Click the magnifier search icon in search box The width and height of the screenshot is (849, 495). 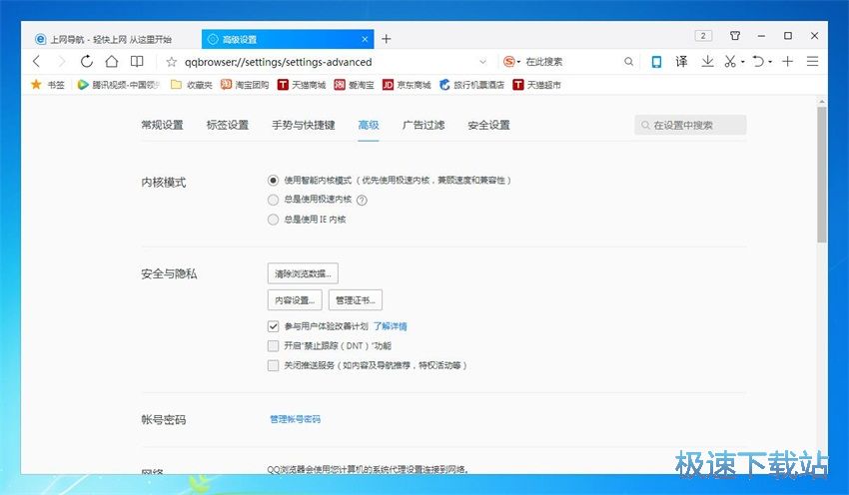pyautogui.click(x=628, y=62)
